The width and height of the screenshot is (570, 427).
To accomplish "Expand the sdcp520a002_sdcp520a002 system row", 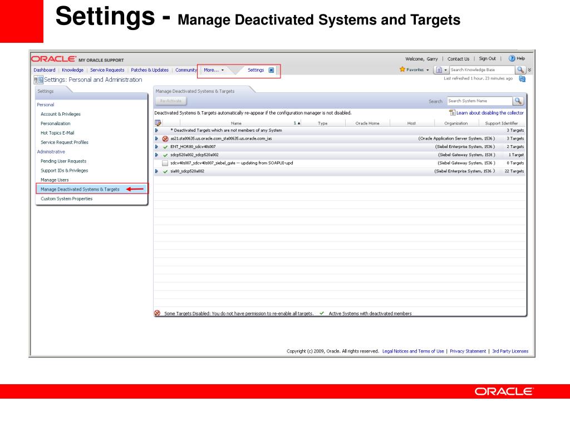I will tap(156, 155).
